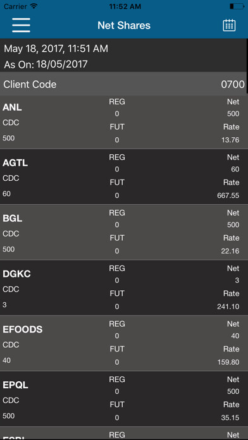Tap the Net Shares title
The height and width of the screenshot is (440, 248).
coord(124,25)
